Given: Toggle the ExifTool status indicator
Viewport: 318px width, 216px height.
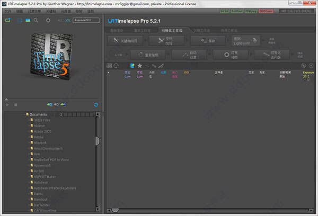Looking at the screenshot, I should pos(238,11).
